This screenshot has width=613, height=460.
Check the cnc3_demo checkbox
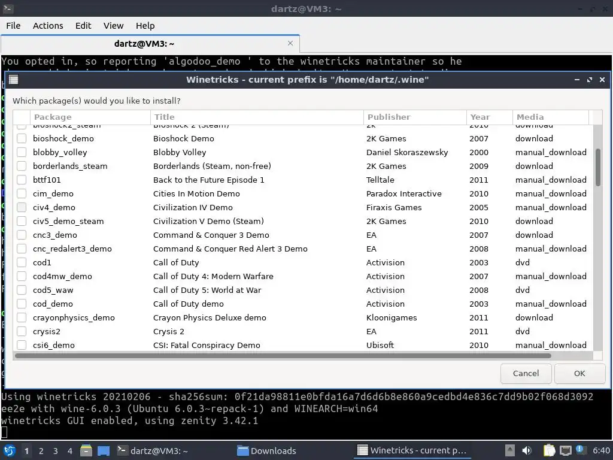[22, 235]
